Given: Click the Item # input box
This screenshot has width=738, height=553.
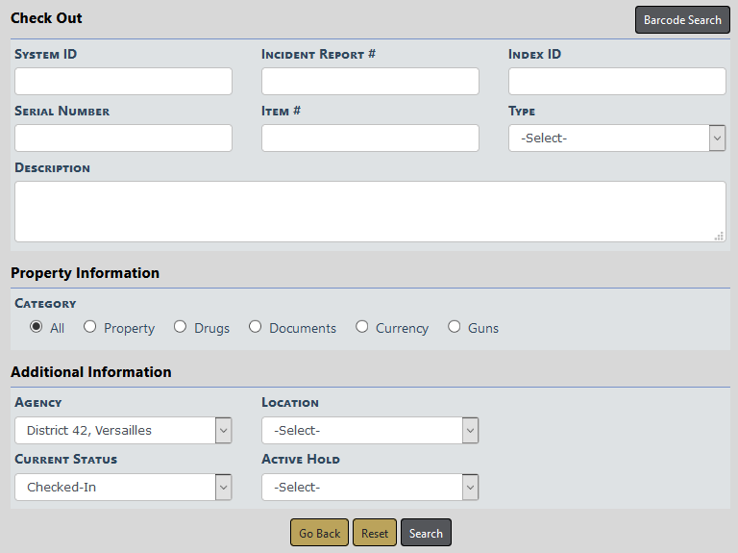Looking at the screenshot, I should [370, 138].
